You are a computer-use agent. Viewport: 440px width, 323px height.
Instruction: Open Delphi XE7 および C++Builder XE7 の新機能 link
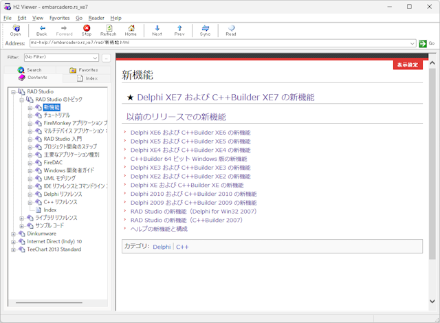click(225, 98)
